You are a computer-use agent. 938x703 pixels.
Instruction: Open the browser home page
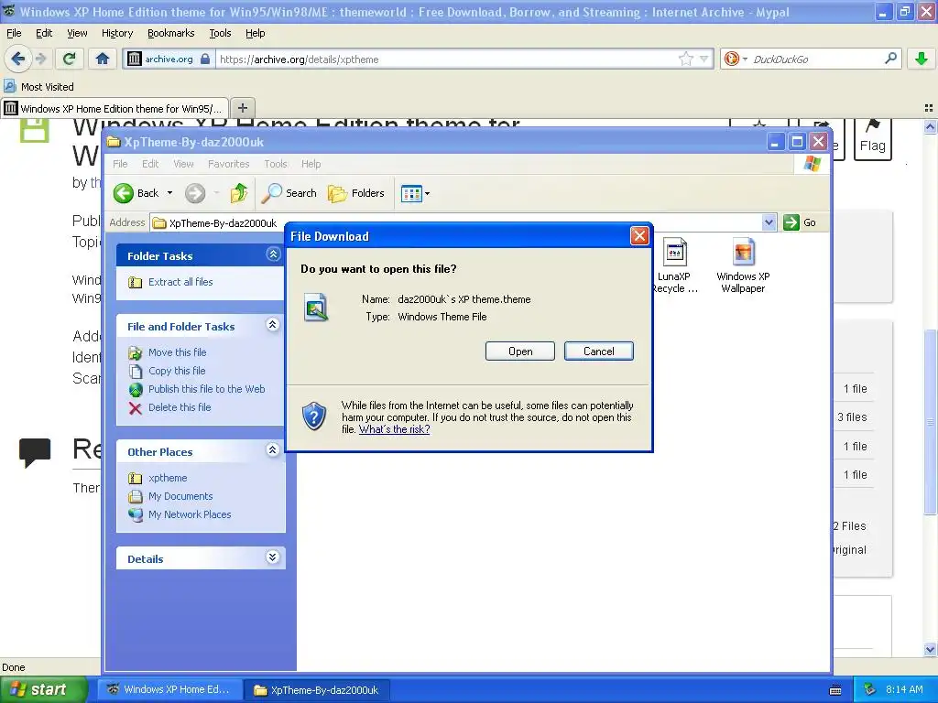coord(103,59)
